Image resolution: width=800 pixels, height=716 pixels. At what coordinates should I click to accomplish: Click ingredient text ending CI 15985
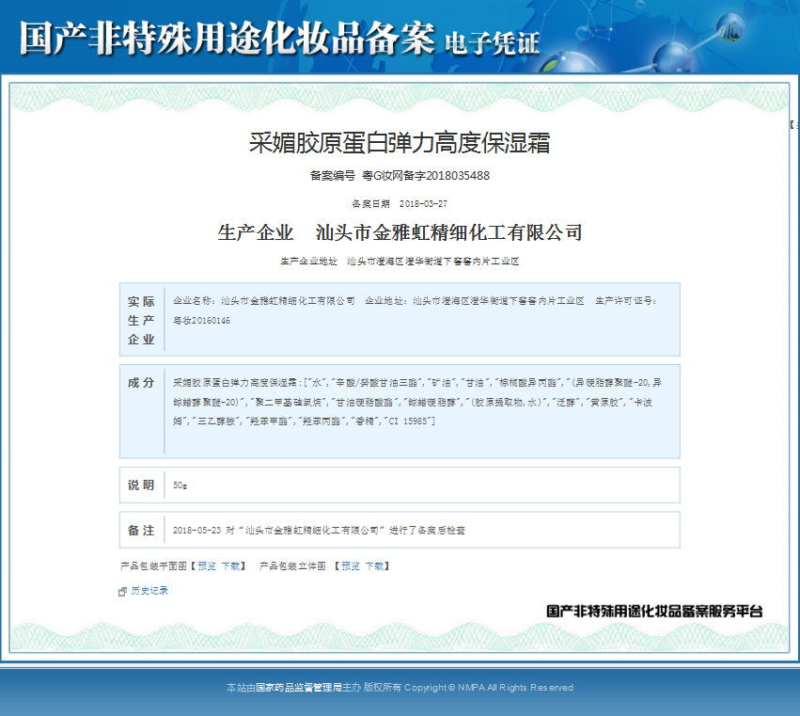[416, 402]
